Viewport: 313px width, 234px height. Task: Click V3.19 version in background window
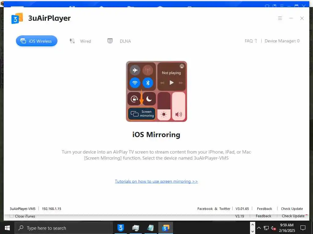[240, 216]
